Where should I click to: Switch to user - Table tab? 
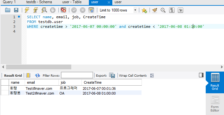tap(72, 2)
